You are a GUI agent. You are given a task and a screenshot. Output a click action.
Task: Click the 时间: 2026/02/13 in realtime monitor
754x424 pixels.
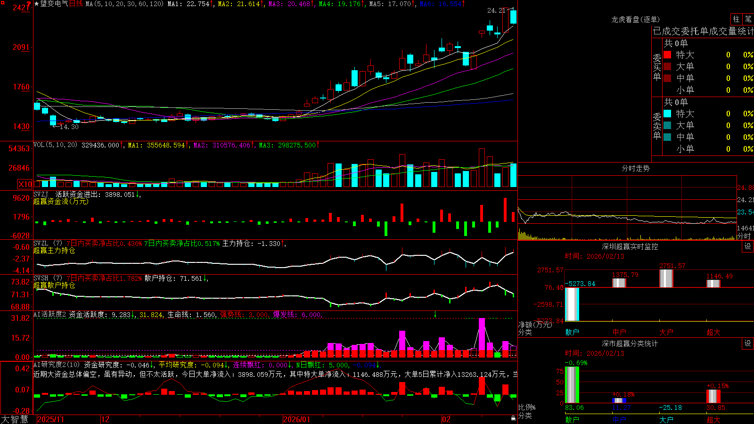[594, 256]
